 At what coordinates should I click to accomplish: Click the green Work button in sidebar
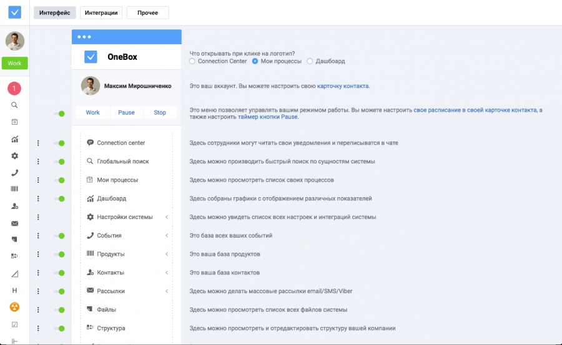14,63
